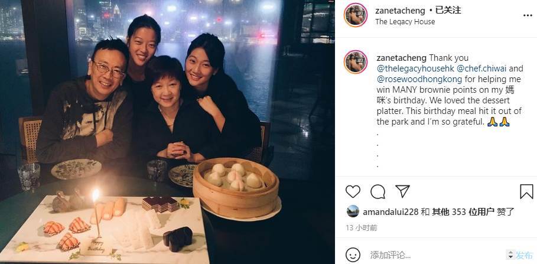
Task: Click the 发布 post comment button
Action: click(525, 255)
